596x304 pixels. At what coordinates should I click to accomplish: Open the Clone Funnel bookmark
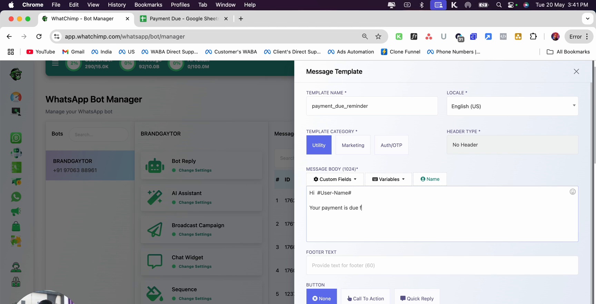pos(400,52)
